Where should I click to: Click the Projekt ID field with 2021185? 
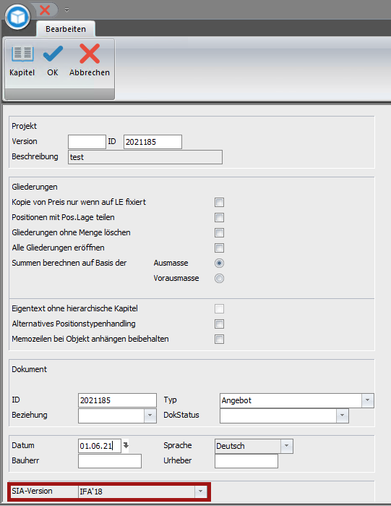click(x=152, y=142)
